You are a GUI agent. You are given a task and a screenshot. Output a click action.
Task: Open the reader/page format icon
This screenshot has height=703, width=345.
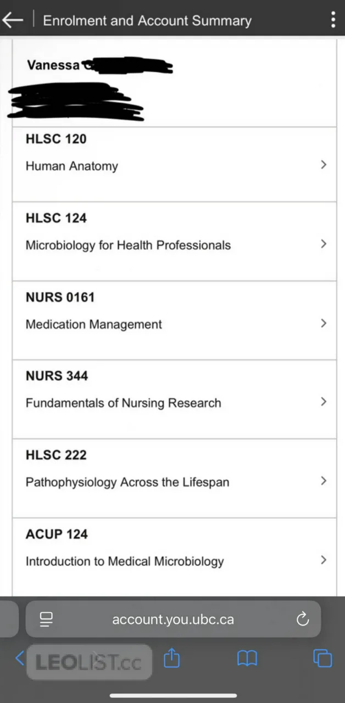click(47, 620)
